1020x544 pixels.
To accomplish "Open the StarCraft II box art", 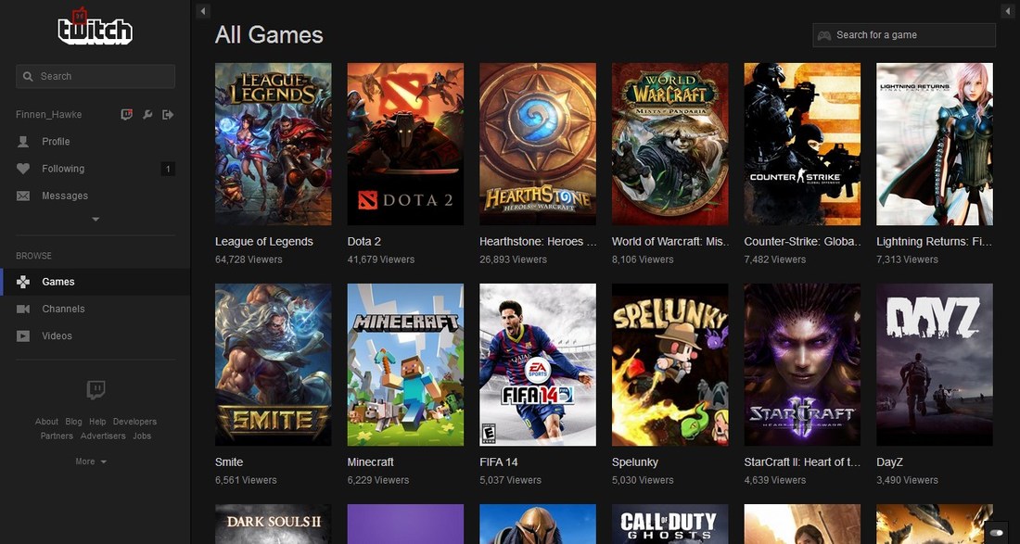I will pyautogui.click(x=802, y=364).
